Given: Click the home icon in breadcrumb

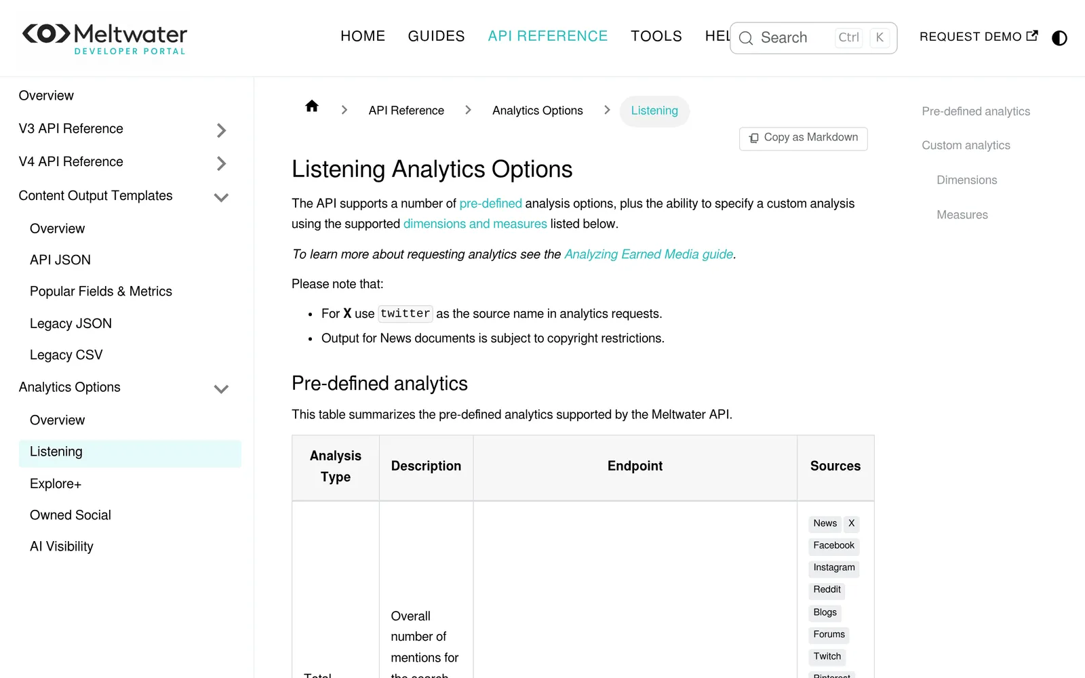Looking at the screenshot, I should click(312, 106).
